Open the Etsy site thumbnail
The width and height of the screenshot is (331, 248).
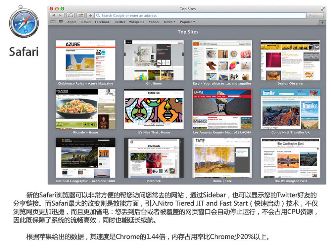(x=222, y=60)
